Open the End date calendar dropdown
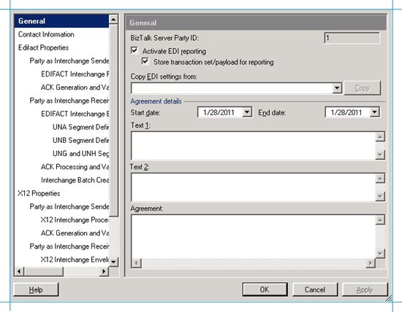 pos(374,112)
